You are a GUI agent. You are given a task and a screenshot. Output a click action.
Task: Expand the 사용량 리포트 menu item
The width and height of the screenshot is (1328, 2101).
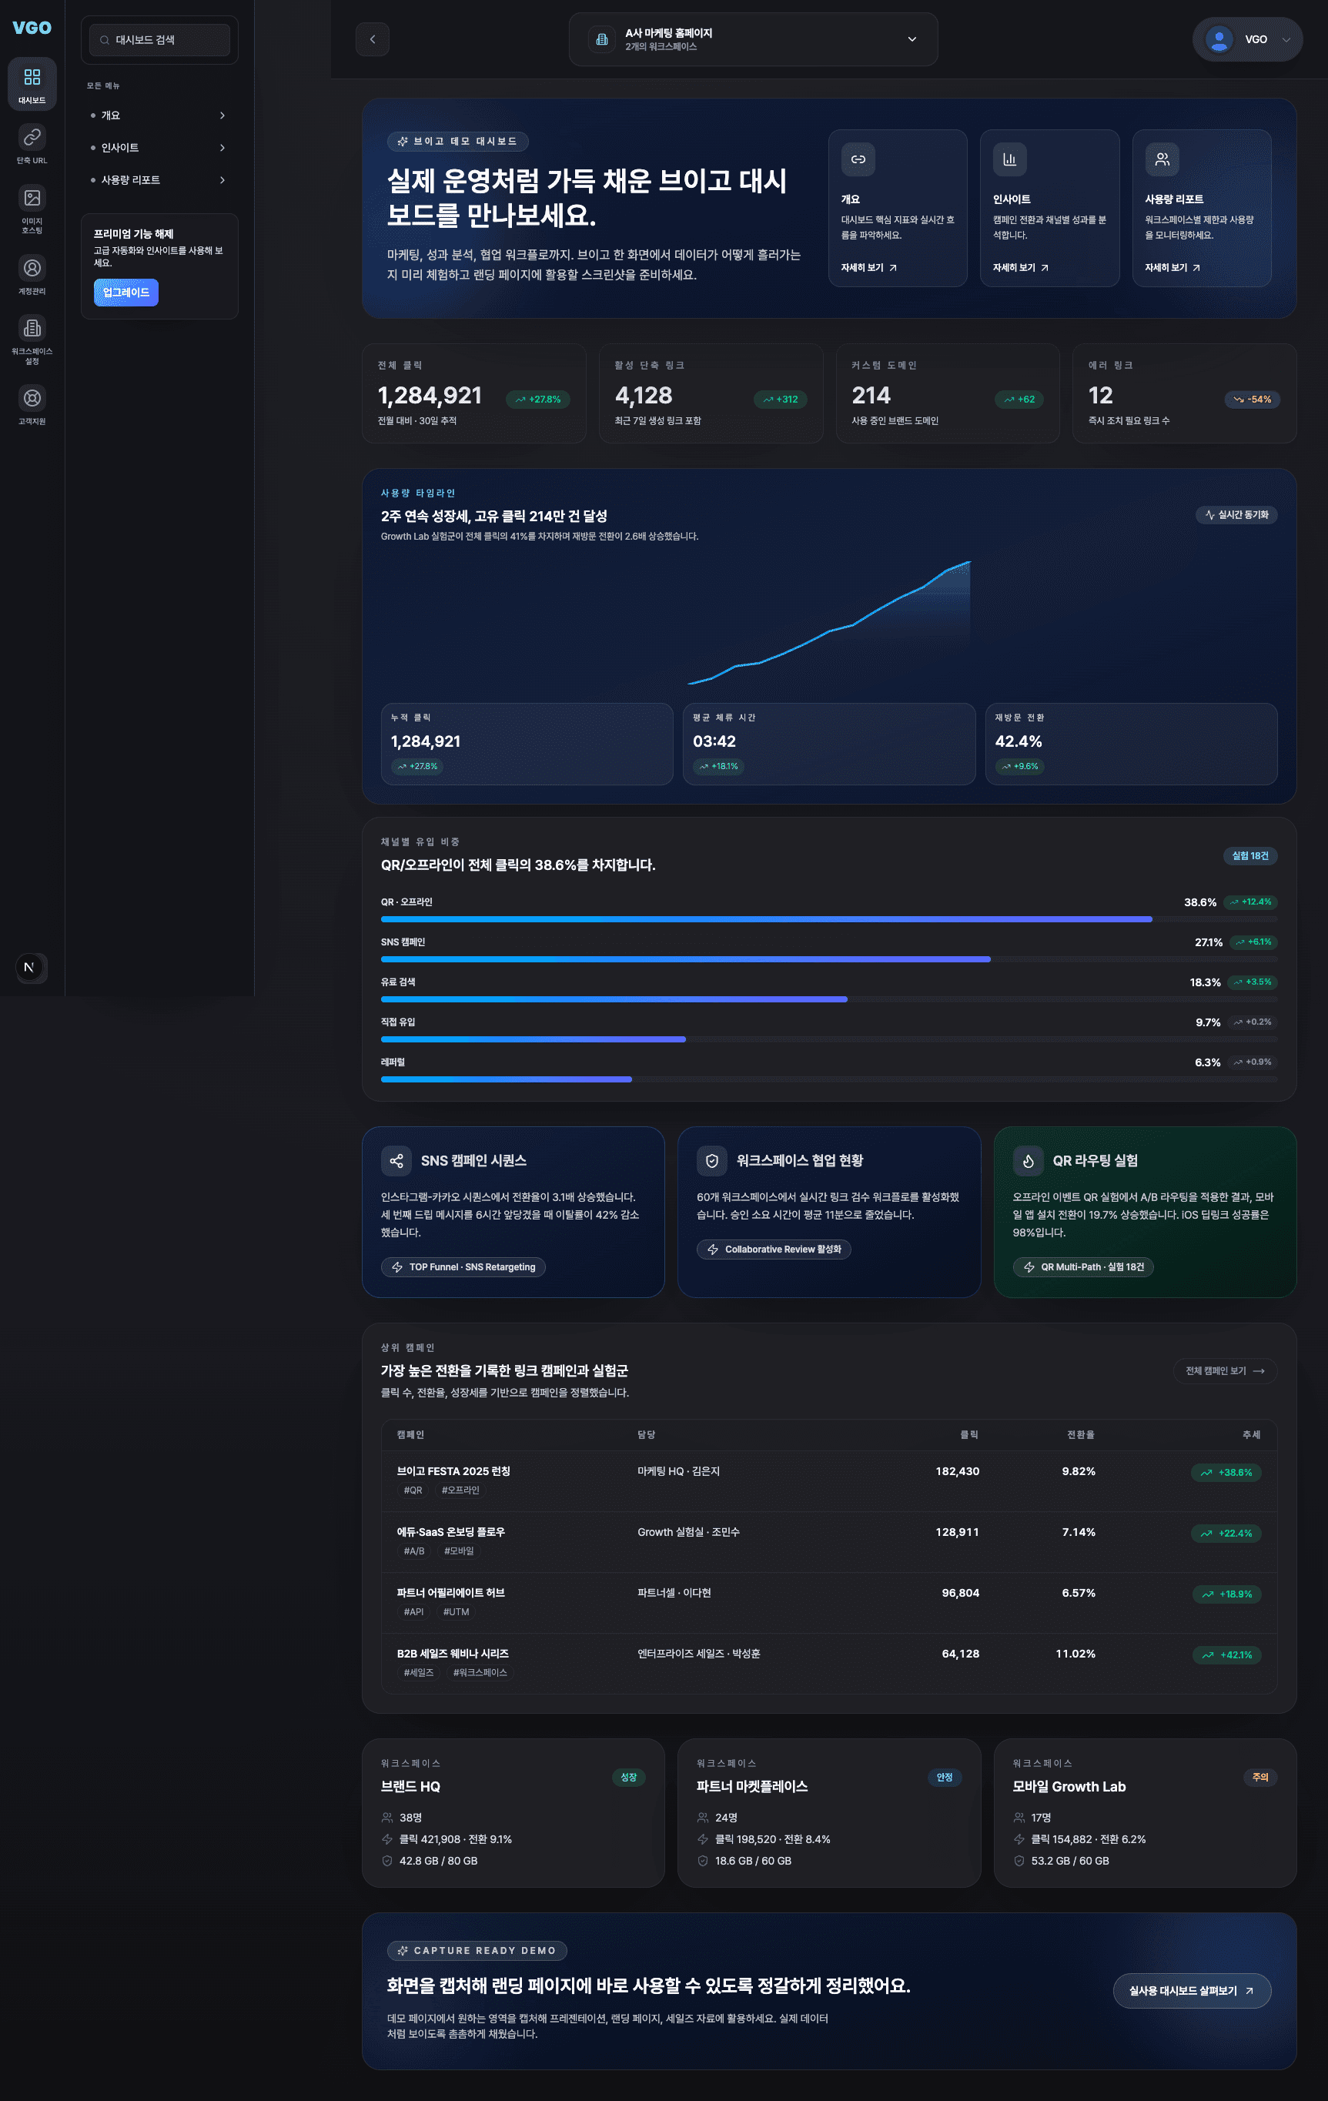[159, 179]
